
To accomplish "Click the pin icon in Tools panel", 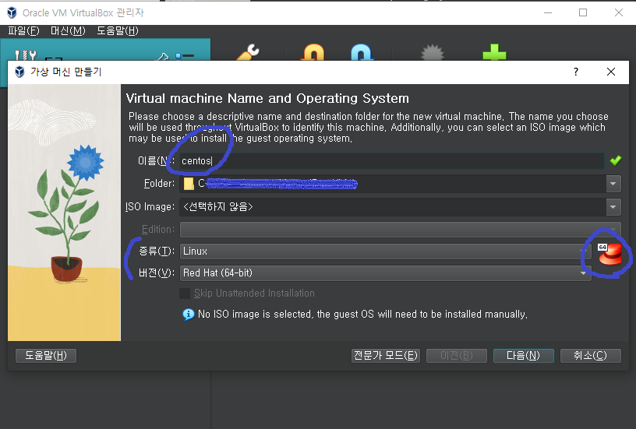I will 163,56.
